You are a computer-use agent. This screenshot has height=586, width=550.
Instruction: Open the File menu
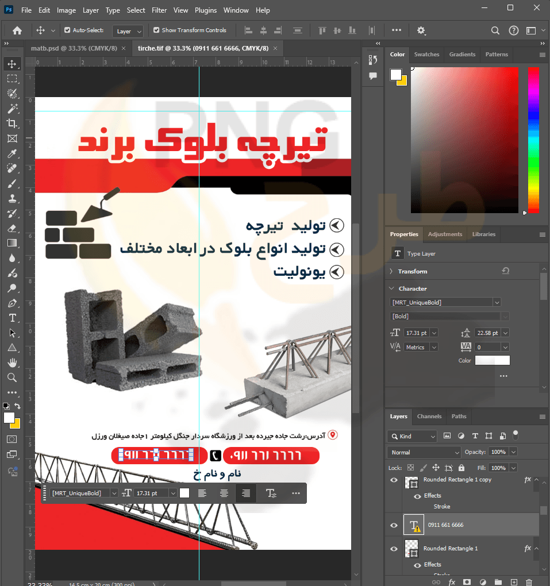pyautogui.click(x=26, y=10)
